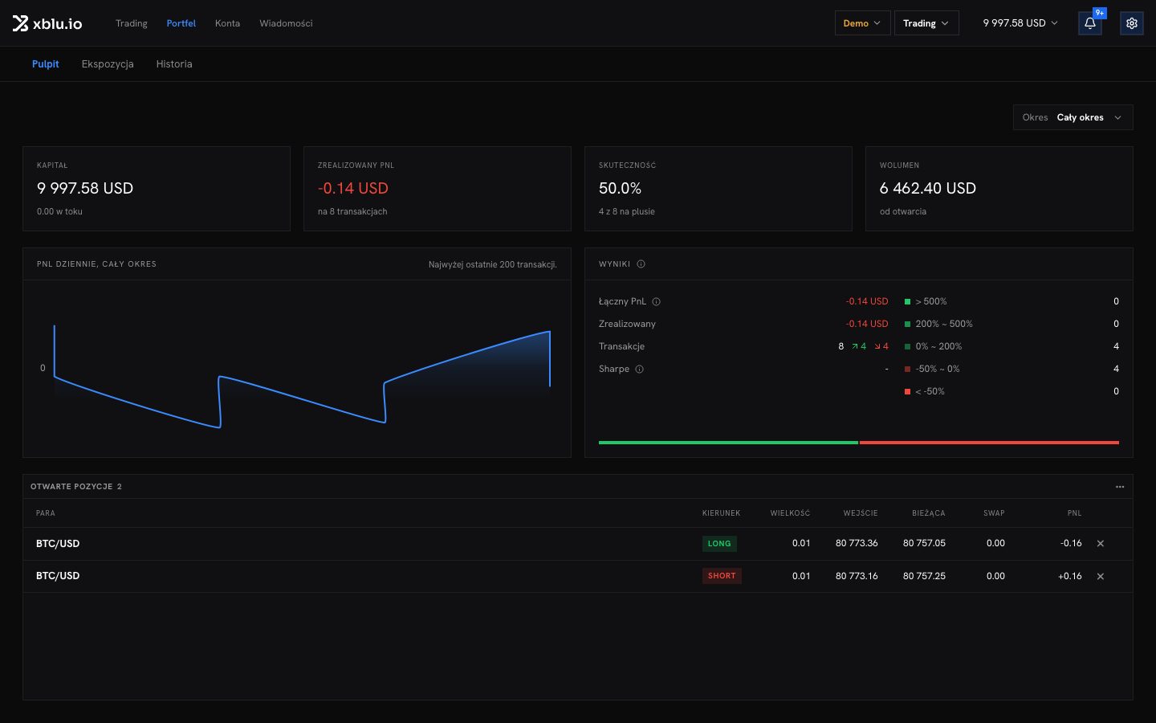Click the Kapitał 9 997.58 USD value
Screen dimensions: 1156x723
pyautogui.click(x=85, y=189)
